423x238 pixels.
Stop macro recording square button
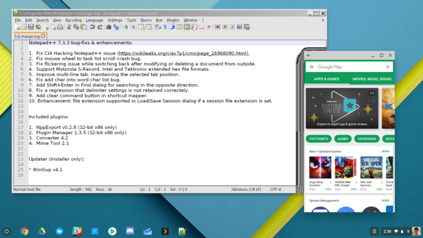coord(225,27)
